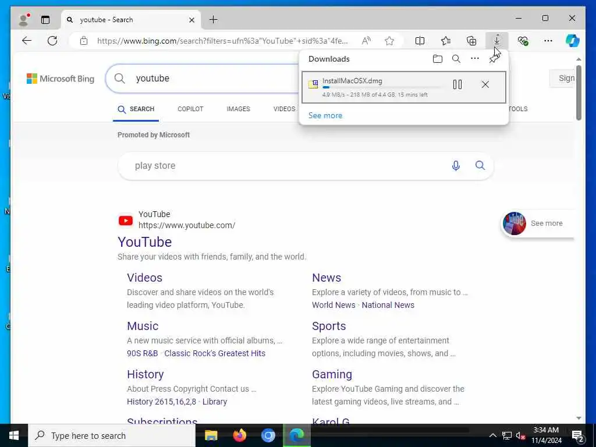Screen dimensions: 596x447
Task: Open the News sitelink
Action: (x=327, y=278)
